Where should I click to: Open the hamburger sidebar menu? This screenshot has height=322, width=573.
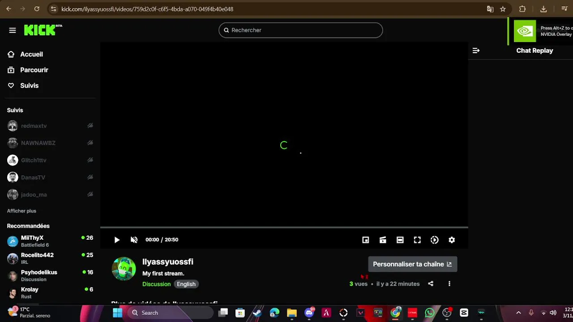click(x=13, y=30)
